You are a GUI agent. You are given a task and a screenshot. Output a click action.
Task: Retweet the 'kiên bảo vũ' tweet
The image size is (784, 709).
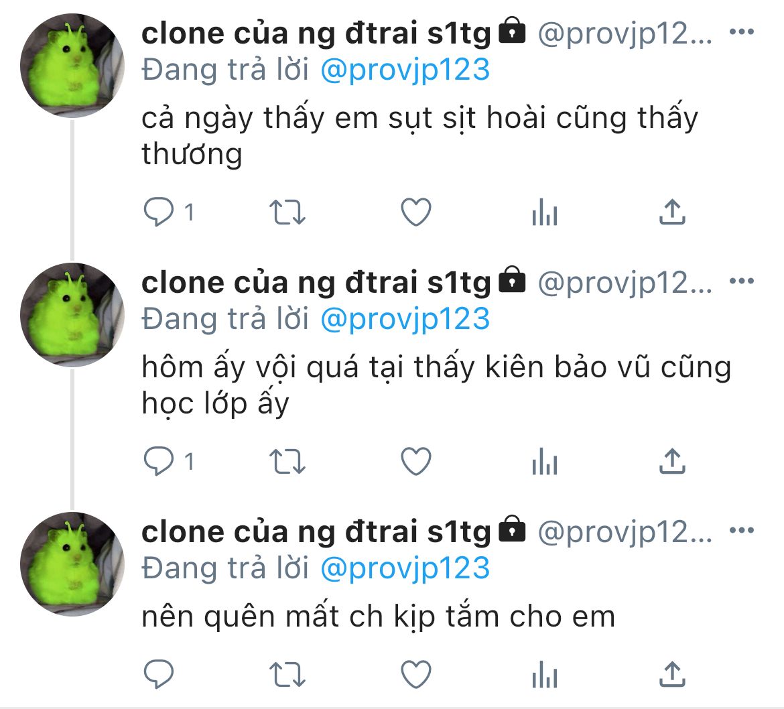tap(287, 461)
